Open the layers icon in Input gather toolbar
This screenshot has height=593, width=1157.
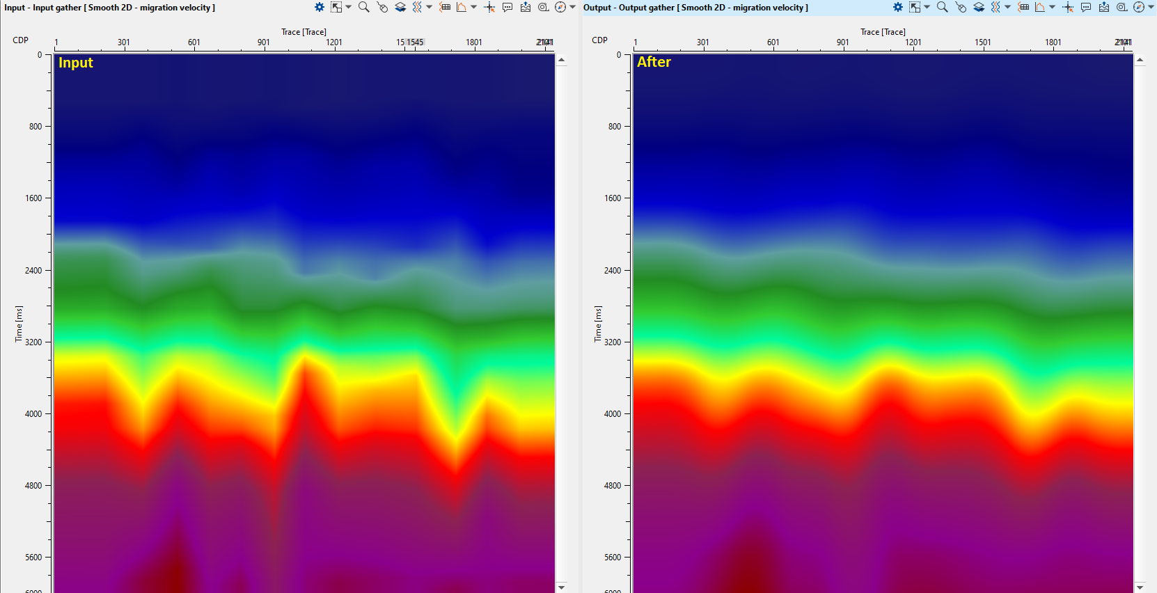point(400,7)
